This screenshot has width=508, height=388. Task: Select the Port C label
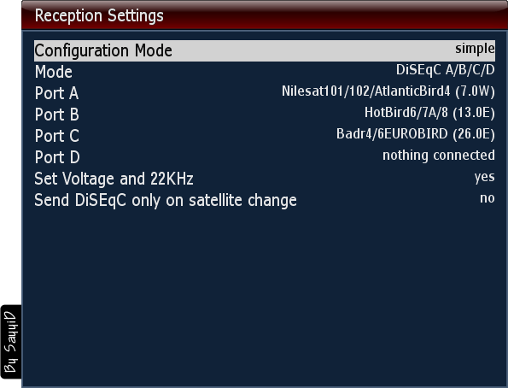pos(56,136)
